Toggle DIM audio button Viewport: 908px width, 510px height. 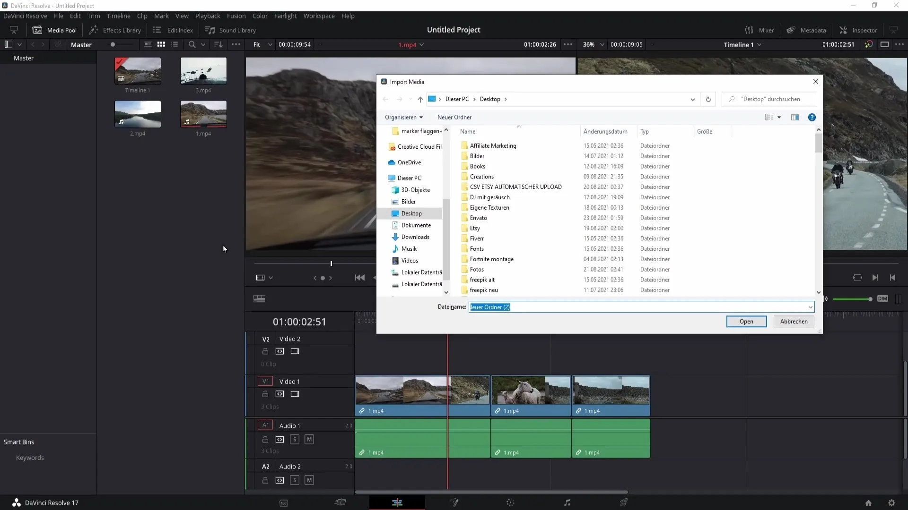point(882,298)
